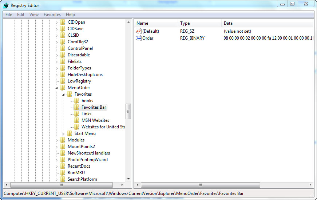Screen dimensions: 317x200
Task: Click the Registry Editor title bar icon
Action: coord(5,5)
